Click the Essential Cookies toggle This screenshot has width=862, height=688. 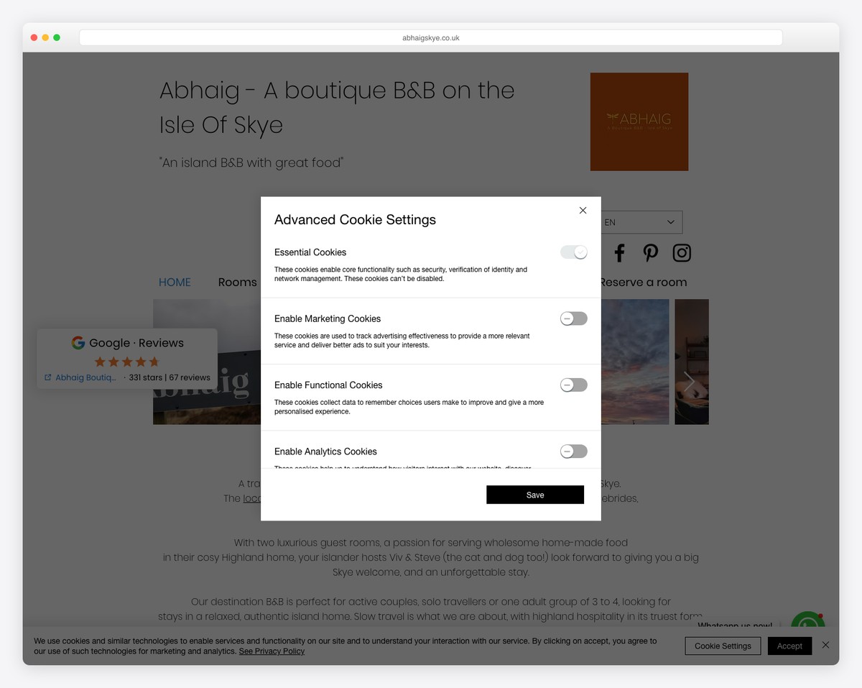573,252
